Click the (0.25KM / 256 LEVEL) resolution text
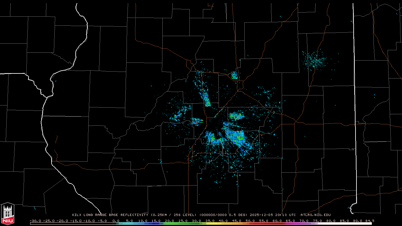The width and height of the screenshot is (402, 226). click(173, 215)
